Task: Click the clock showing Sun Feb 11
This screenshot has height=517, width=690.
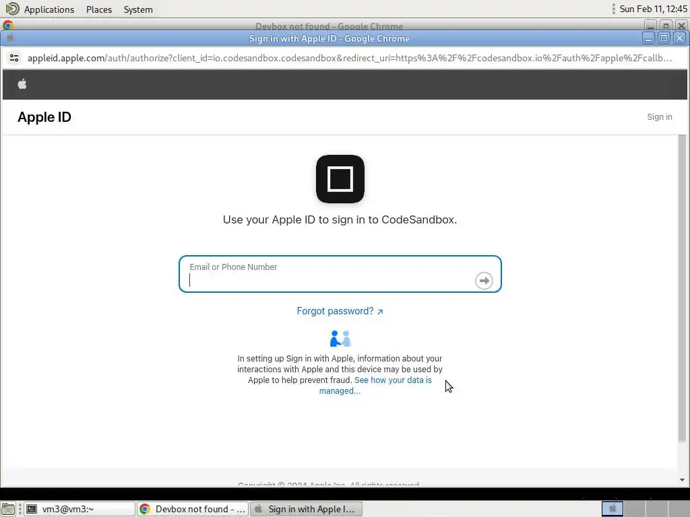Action: pyautogui.click(x=653, y=9)
